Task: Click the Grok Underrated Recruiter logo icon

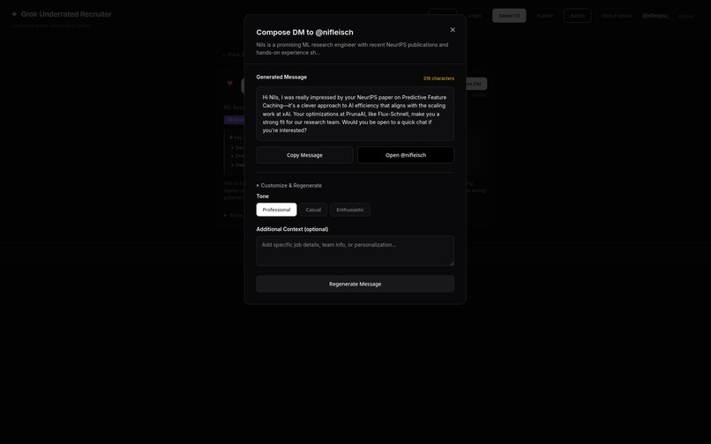Action: (14, 14)
